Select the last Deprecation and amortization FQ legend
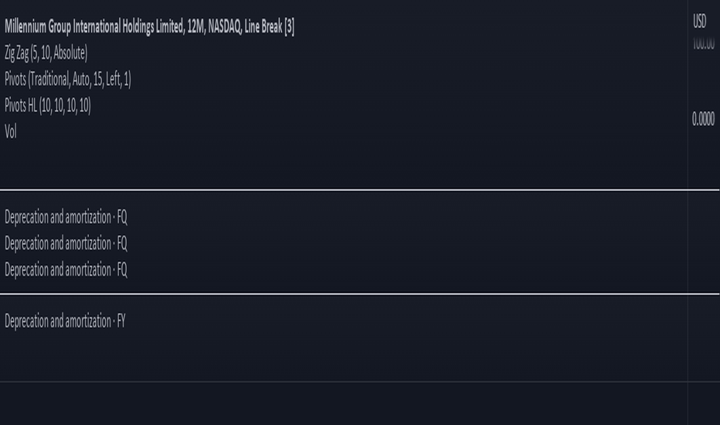This screenshot has height=425, width=720. coord(66,270)
